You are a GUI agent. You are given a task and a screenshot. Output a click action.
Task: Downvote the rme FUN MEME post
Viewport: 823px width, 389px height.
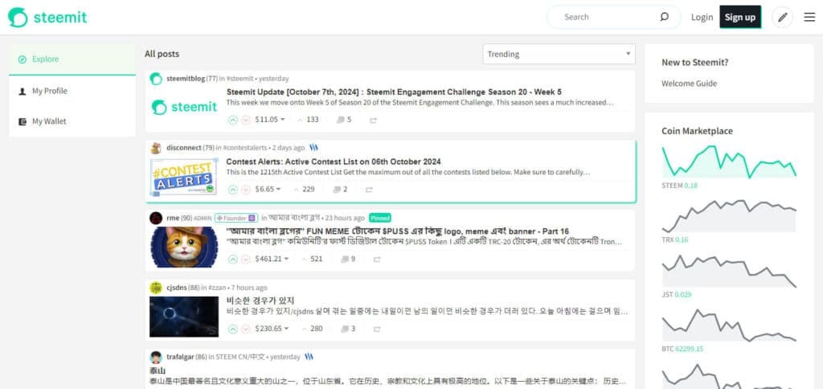tap(246, 259)
